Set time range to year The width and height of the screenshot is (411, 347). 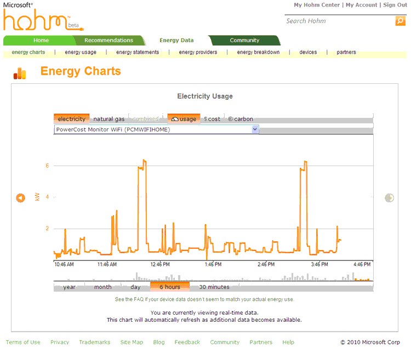(69, 287)
